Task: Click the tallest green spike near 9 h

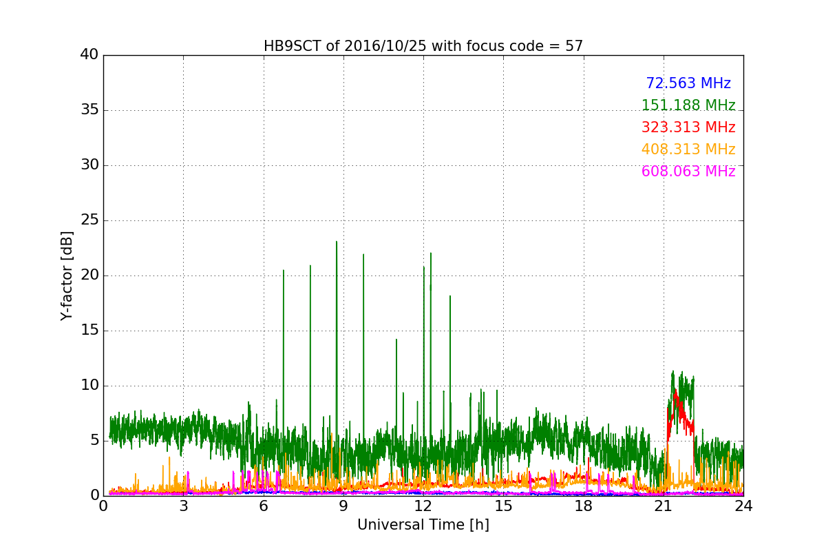Action: 337,242
